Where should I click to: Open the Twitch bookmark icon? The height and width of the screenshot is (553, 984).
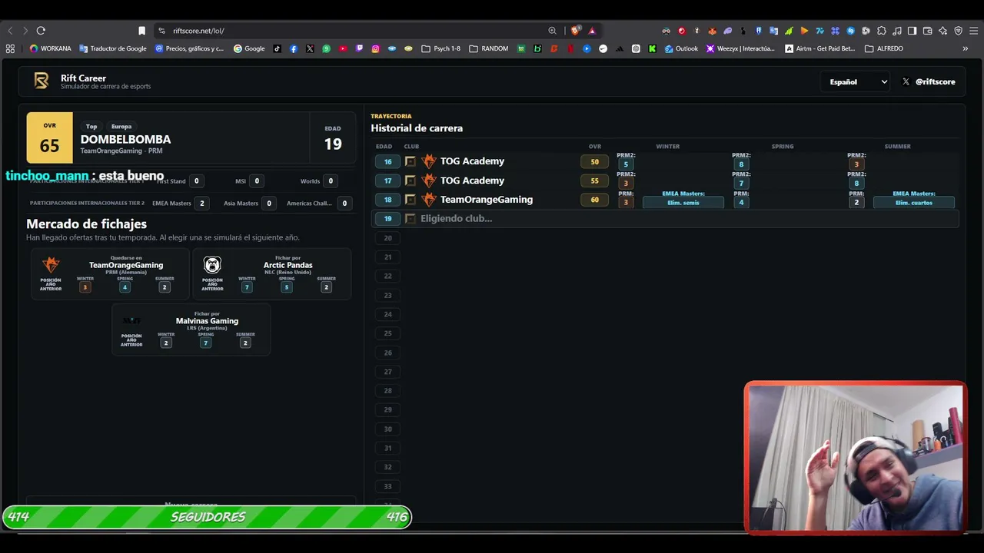click(x=359, y=48)
